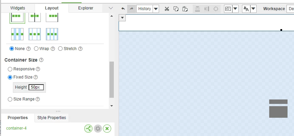Click the layout view icon

(228, 9)
